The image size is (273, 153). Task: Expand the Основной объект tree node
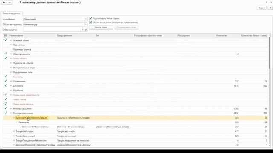[11, 40]
